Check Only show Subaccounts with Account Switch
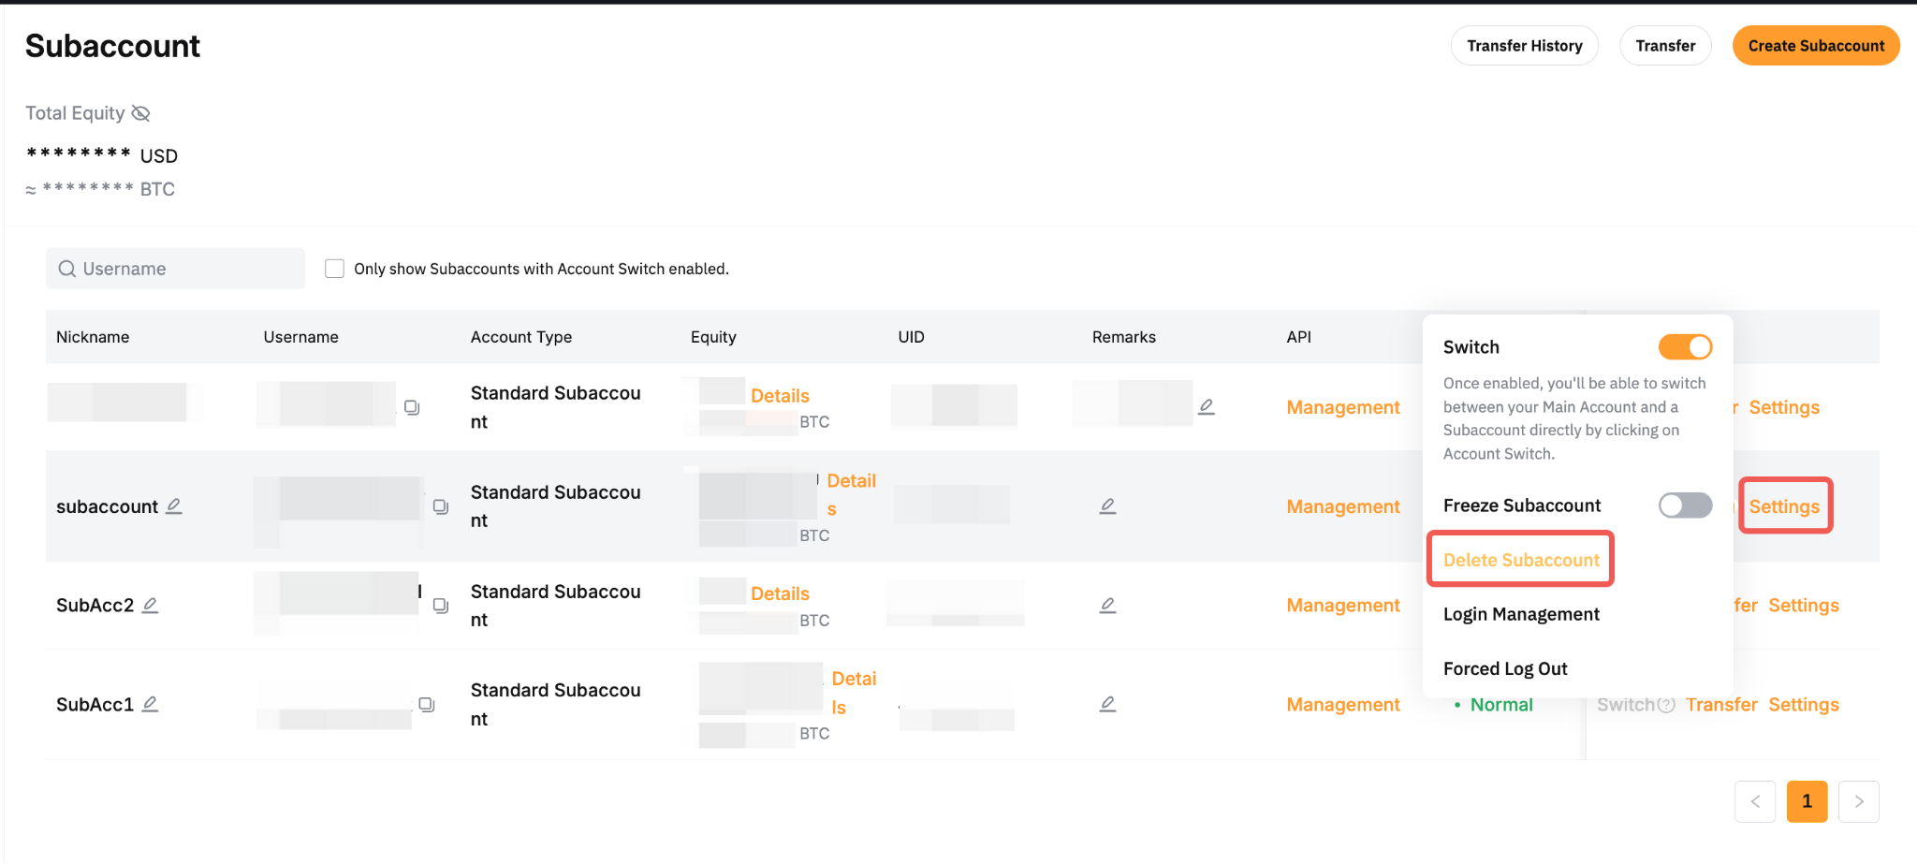Image resolution: width=1917 pixels, height=864 pixels. [x=334, y=269]
